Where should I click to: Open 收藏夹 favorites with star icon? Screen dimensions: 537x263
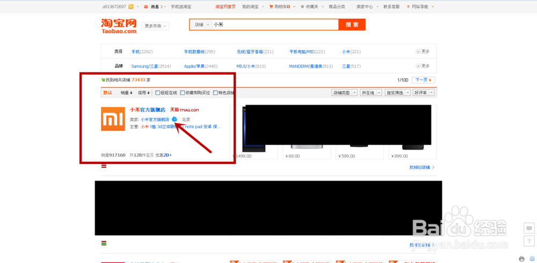tap(309, 6)
